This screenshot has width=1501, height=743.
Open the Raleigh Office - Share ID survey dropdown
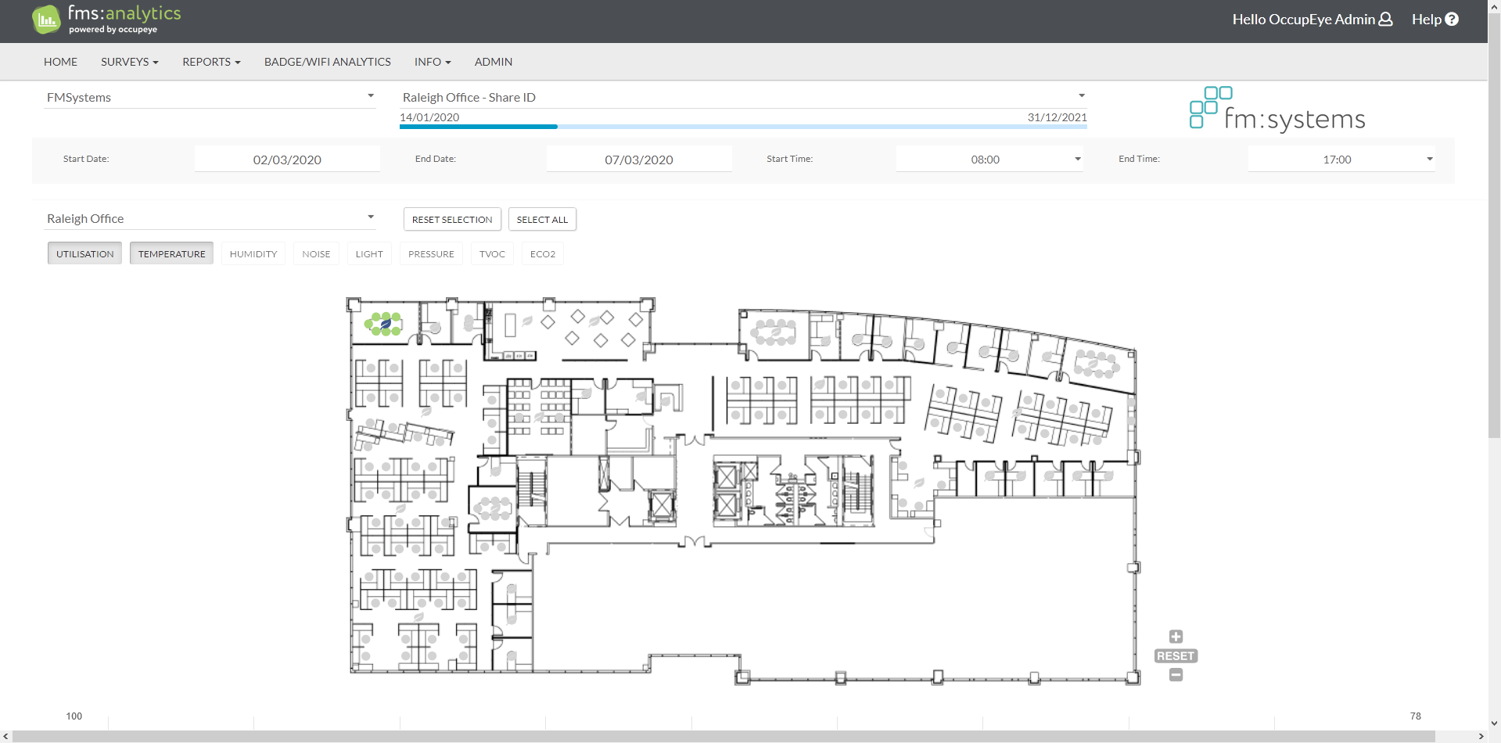click(743, 97)
